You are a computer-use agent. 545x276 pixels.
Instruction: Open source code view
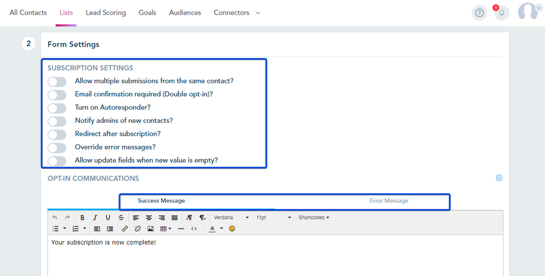pyautogui.click(x=194, y=229)
